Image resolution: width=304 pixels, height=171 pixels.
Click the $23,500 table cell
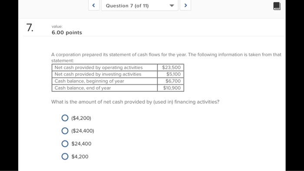coord(171,67)
